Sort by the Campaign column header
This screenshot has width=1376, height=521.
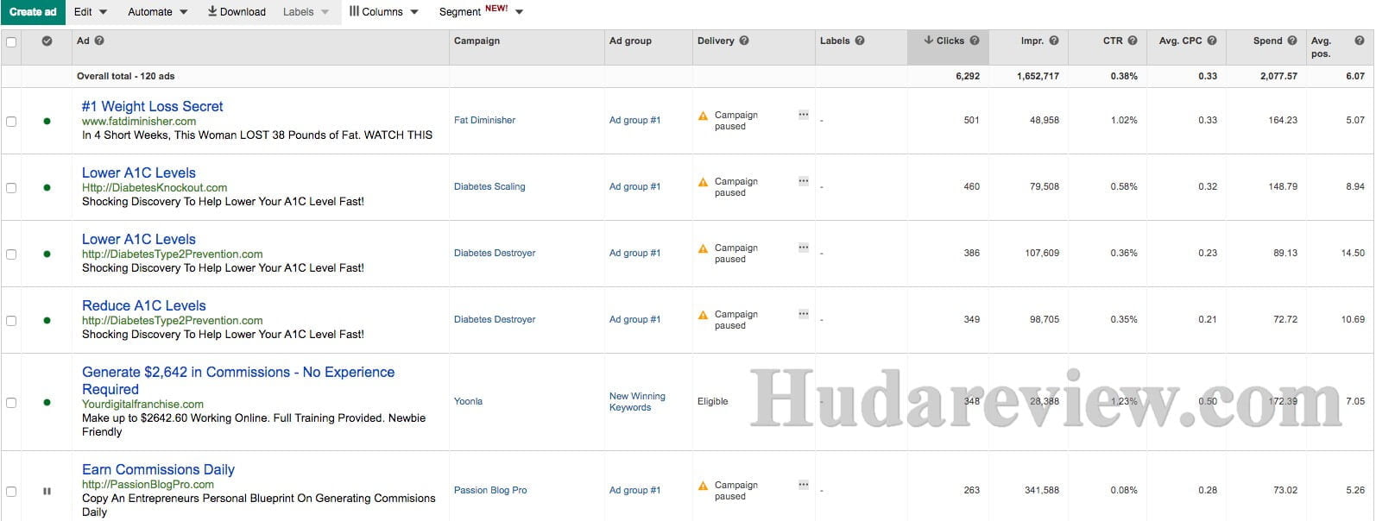coord(477,41)
